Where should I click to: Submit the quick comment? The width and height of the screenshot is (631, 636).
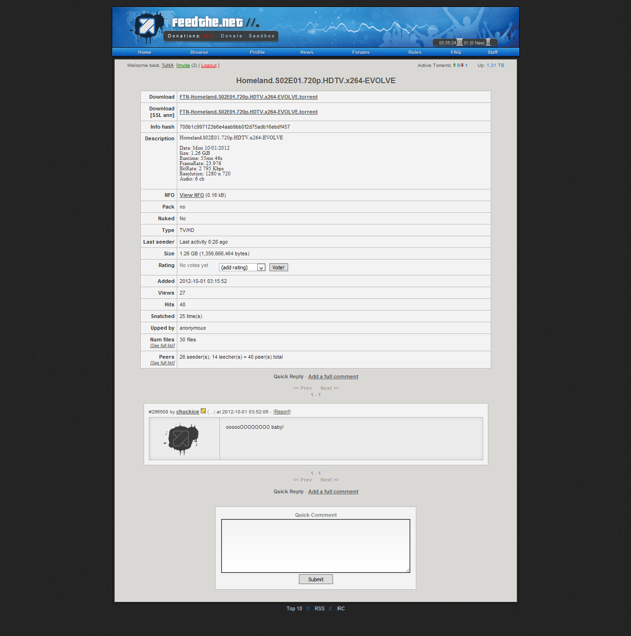click(x=316, y=579)
